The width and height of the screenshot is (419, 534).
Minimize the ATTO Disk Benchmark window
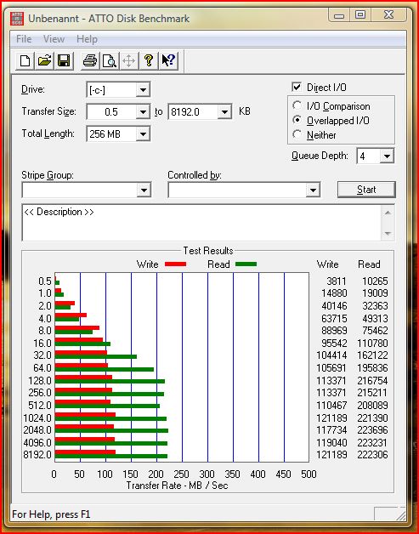point(339,15)
